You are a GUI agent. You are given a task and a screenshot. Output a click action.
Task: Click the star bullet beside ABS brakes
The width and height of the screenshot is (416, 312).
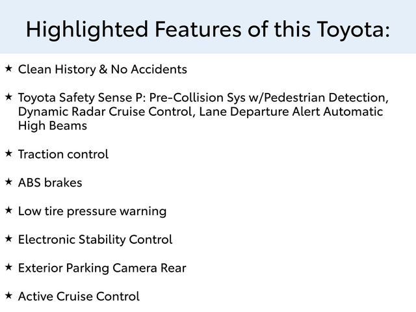8,181
